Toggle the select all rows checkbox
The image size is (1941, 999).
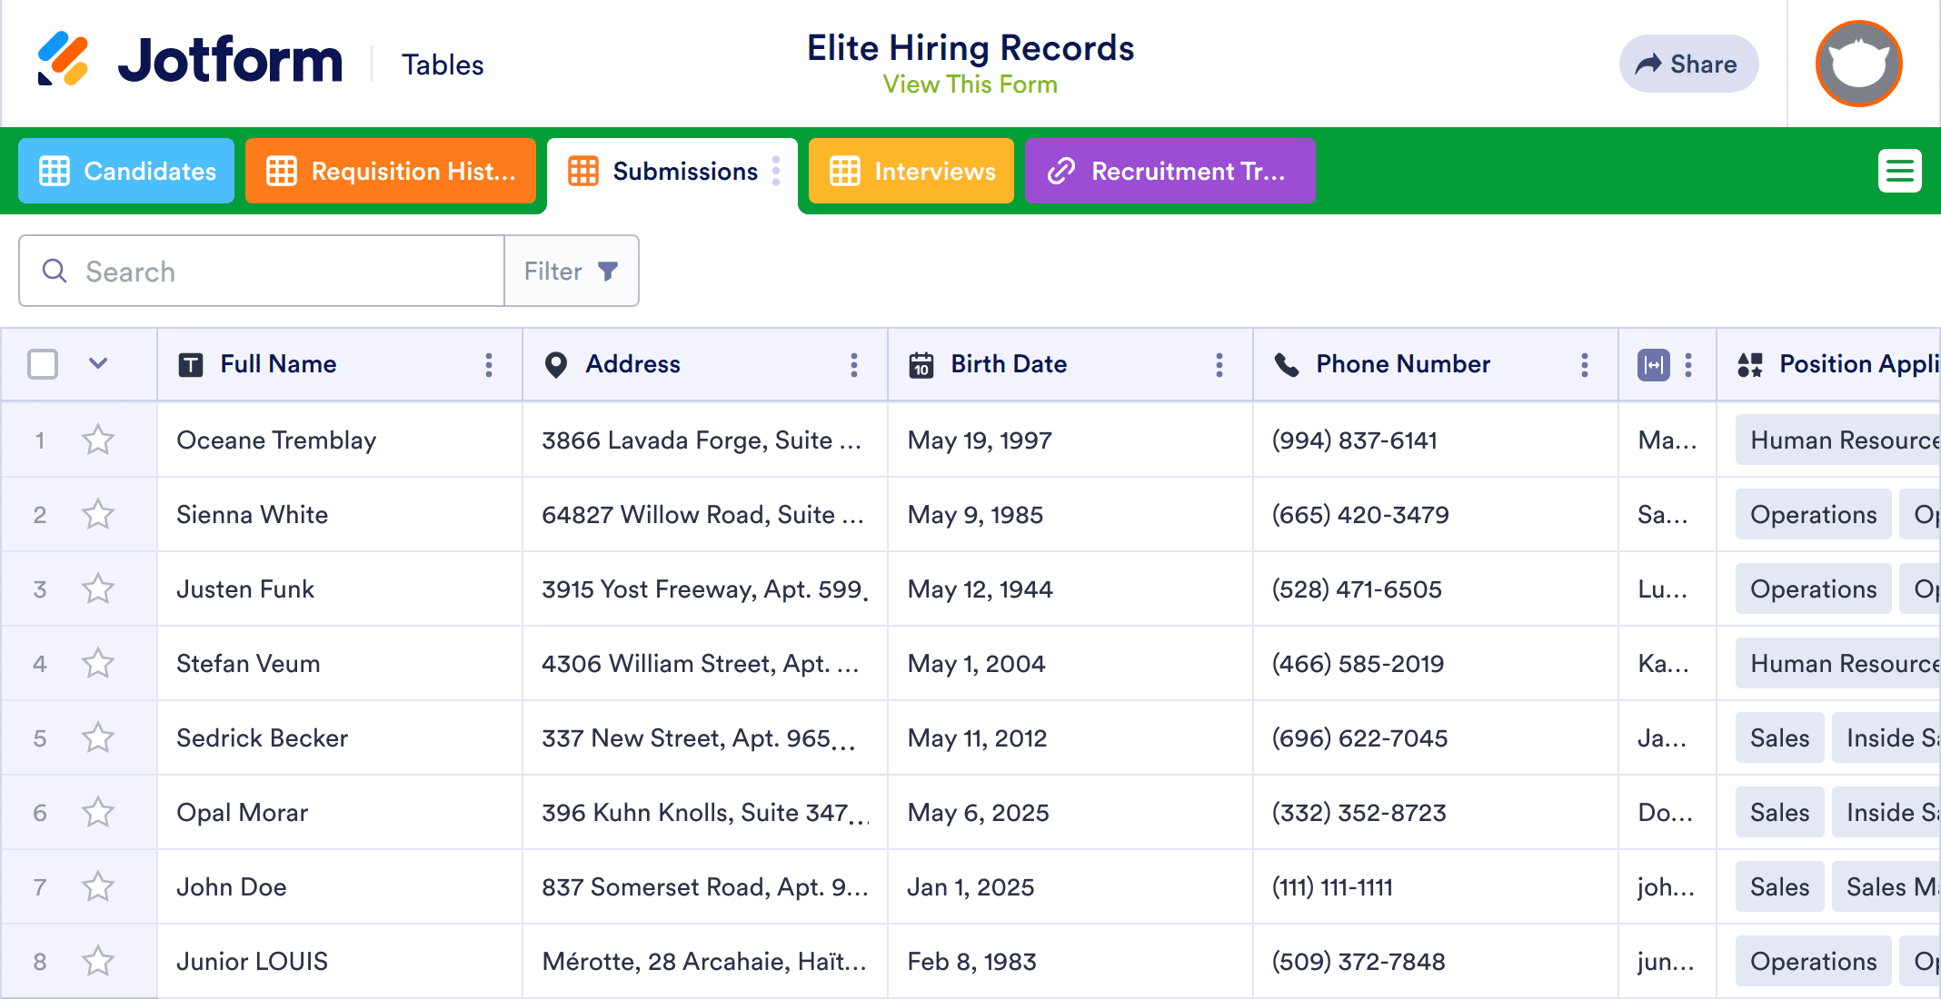pos(43,364)
